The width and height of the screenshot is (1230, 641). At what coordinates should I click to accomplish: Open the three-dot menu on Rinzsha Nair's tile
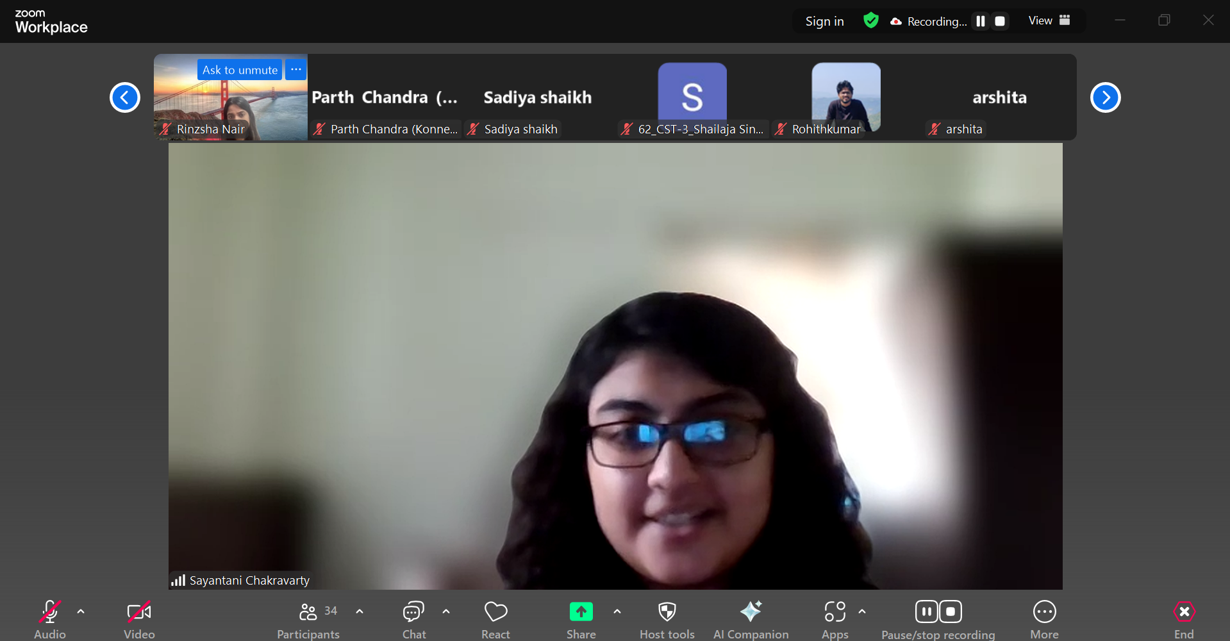pyautogui.click(x=295, y=70)
